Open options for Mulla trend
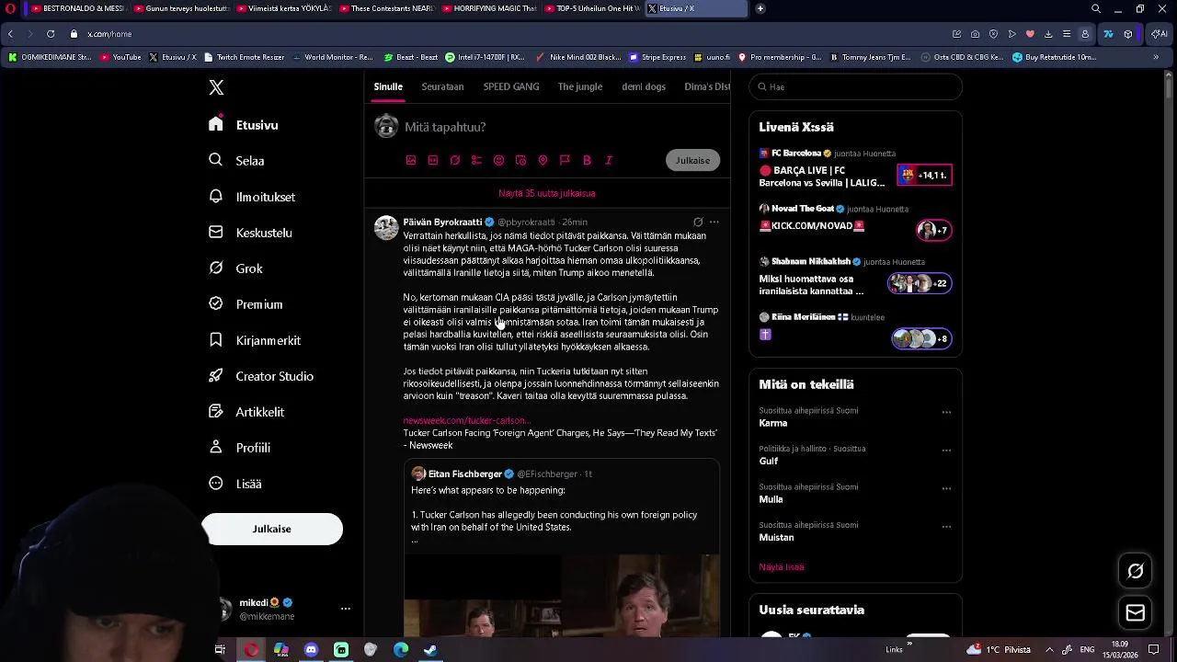 946,488
